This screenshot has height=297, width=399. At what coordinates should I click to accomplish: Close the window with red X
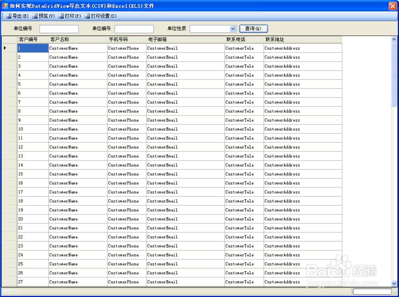pyautogui.click(x=393, y=6)
